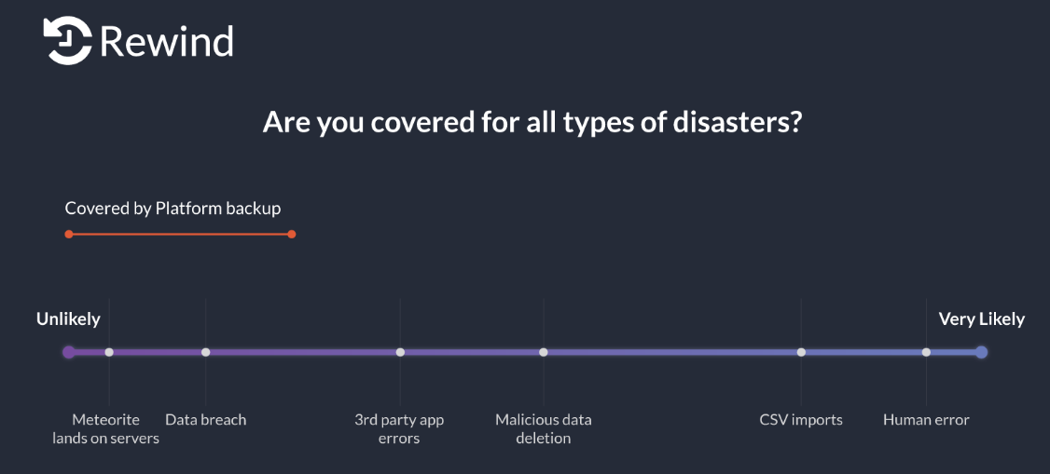
Task: Select the Human error marker dot
Action: [926, 352]
